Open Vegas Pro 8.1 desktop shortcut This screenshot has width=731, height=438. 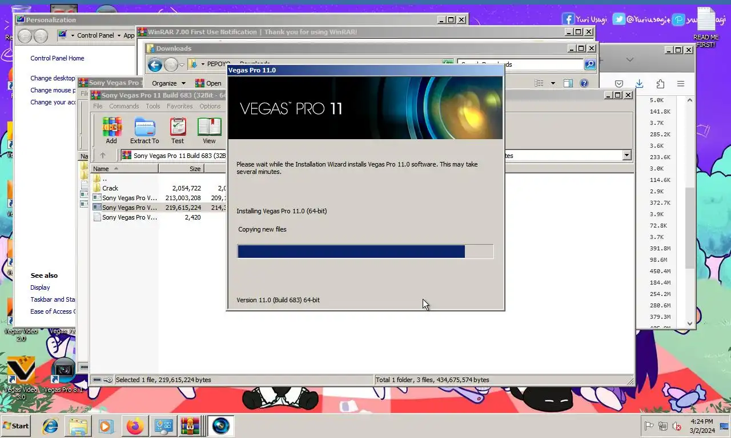tap(63, 375)
